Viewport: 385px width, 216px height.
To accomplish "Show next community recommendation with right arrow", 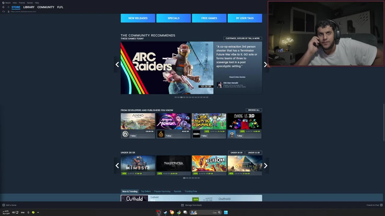I will (265, 64).
